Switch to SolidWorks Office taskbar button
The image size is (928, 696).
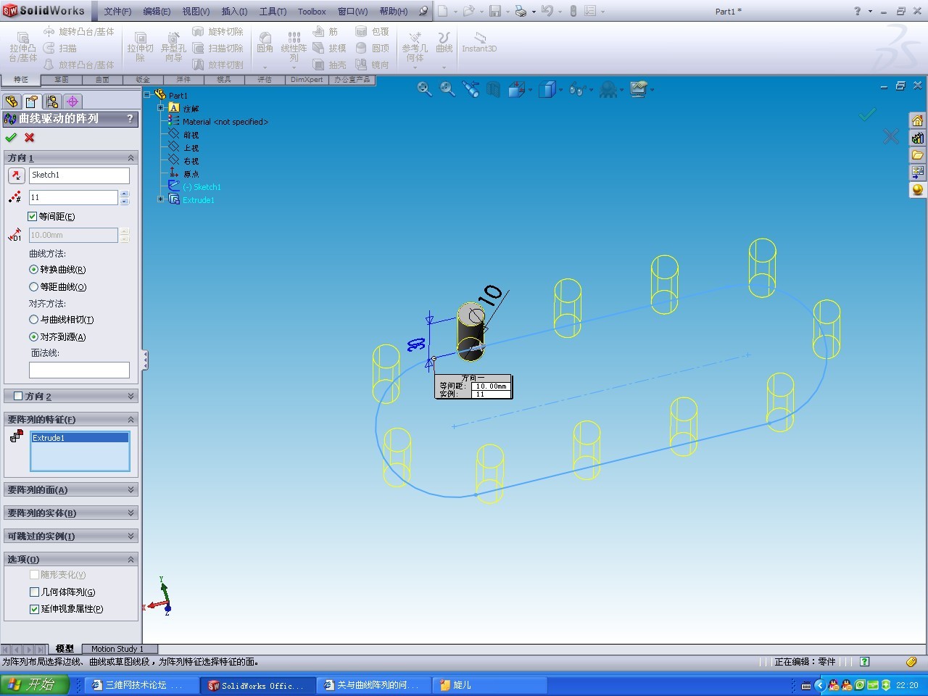tap(257, 685)
